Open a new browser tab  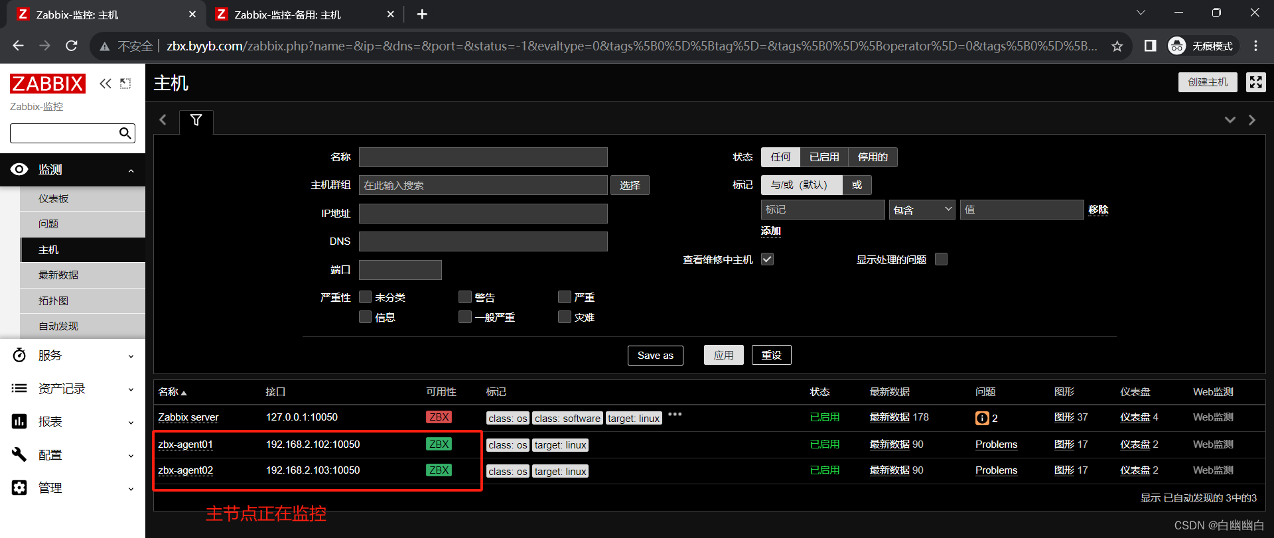(422, 14)
